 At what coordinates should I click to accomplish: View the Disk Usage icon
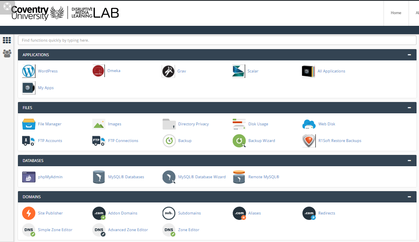coord(239,124)
